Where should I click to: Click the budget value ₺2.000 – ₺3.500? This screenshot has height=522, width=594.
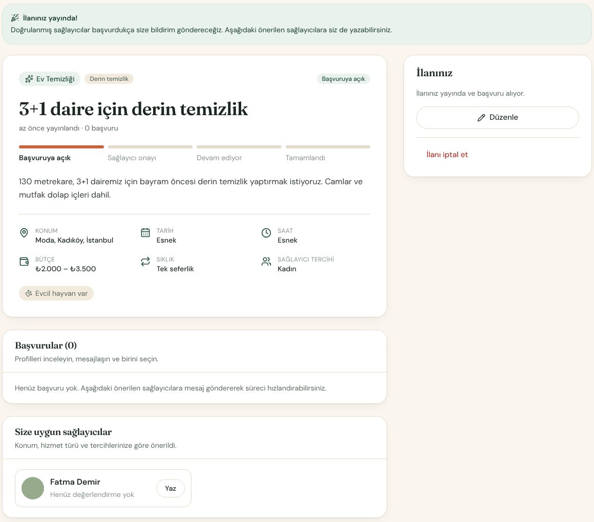point(66,269)
